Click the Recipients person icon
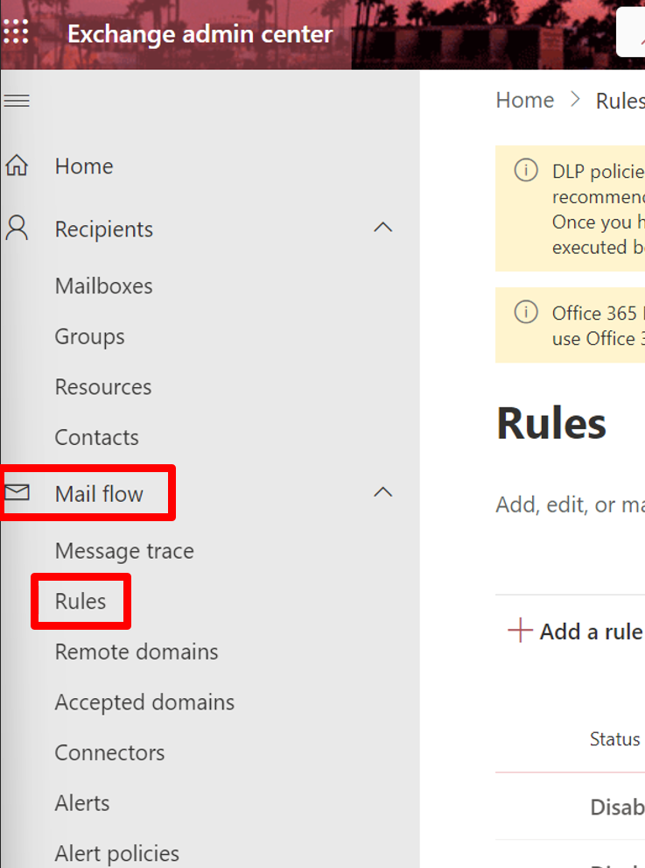Viewport: 645px width, 868px height. 18,229
